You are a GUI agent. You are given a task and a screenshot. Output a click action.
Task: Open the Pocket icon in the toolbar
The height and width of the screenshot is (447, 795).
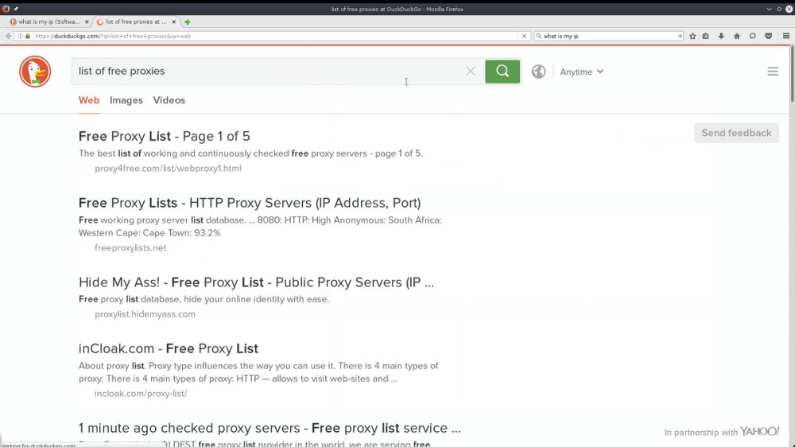click(x=769, y=36)
